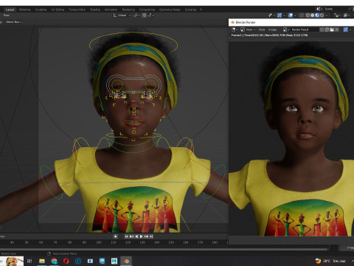The height and width of the screenshot is (266, 354).
Task: Unlink the Render Result image
Action: 337,30
